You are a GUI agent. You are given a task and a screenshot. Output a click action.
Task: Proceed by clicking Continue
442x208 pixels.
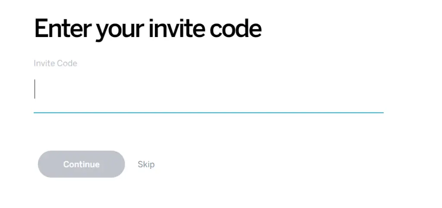click(x=82, y=164)
